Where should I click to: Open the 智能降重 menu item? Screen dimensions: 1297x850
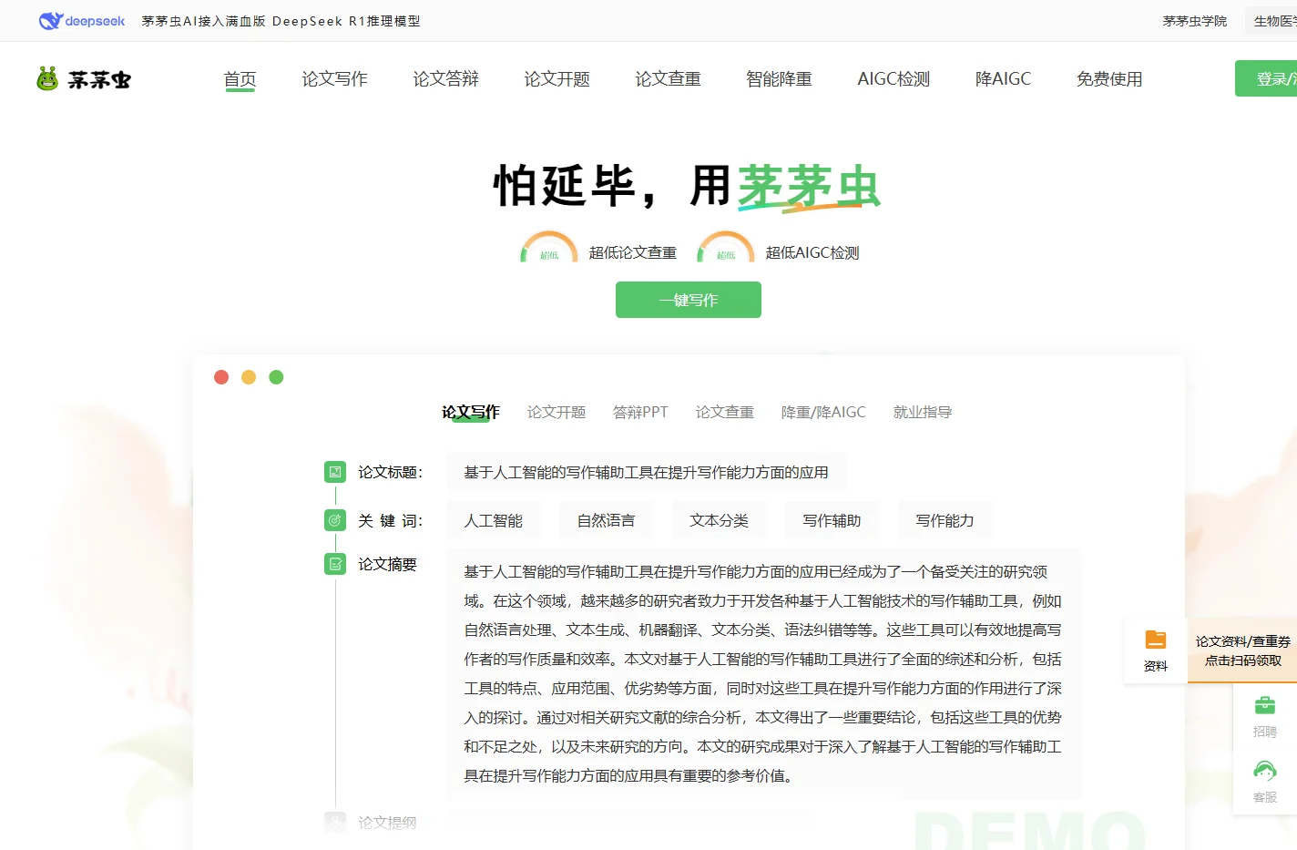[780, 79]
